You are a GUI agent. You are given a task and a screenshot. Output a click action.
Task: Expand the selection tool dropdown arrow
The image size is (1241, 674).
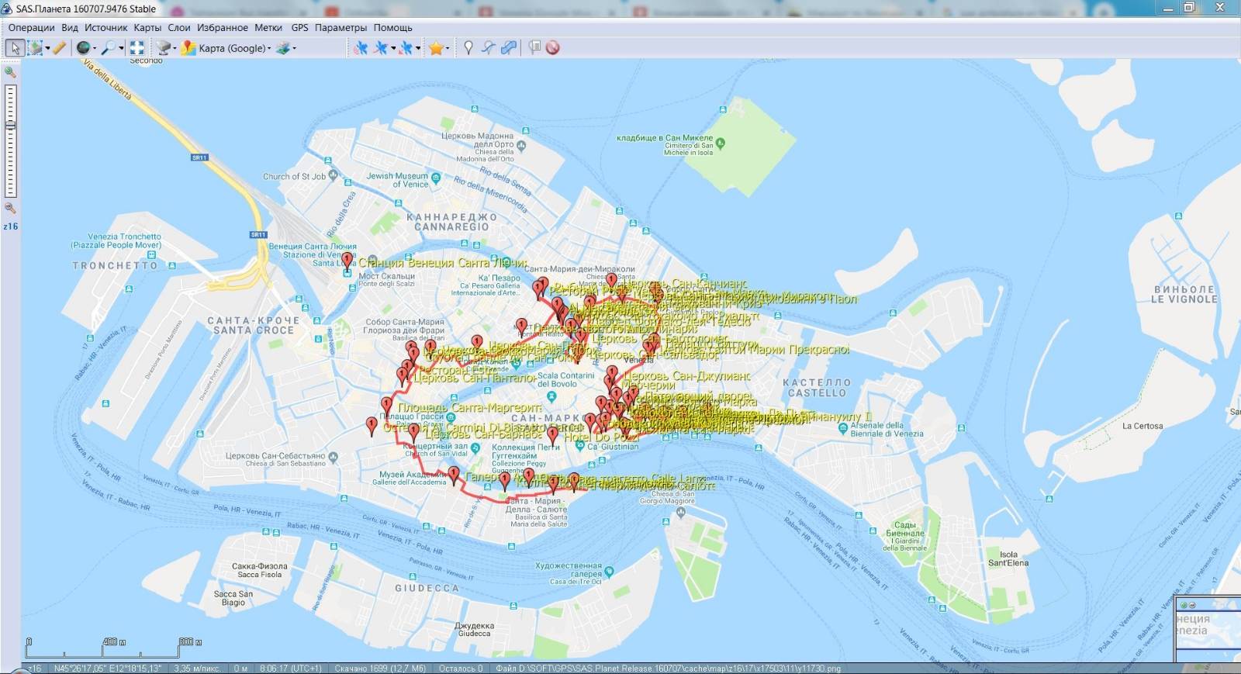(x=47, y=49)
